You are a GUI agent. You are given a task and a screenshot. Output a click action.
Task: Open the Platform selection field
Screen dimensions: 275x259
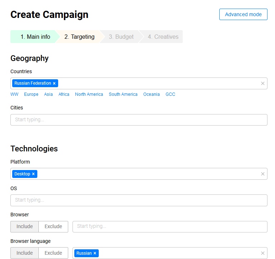[x=147, y=174]
